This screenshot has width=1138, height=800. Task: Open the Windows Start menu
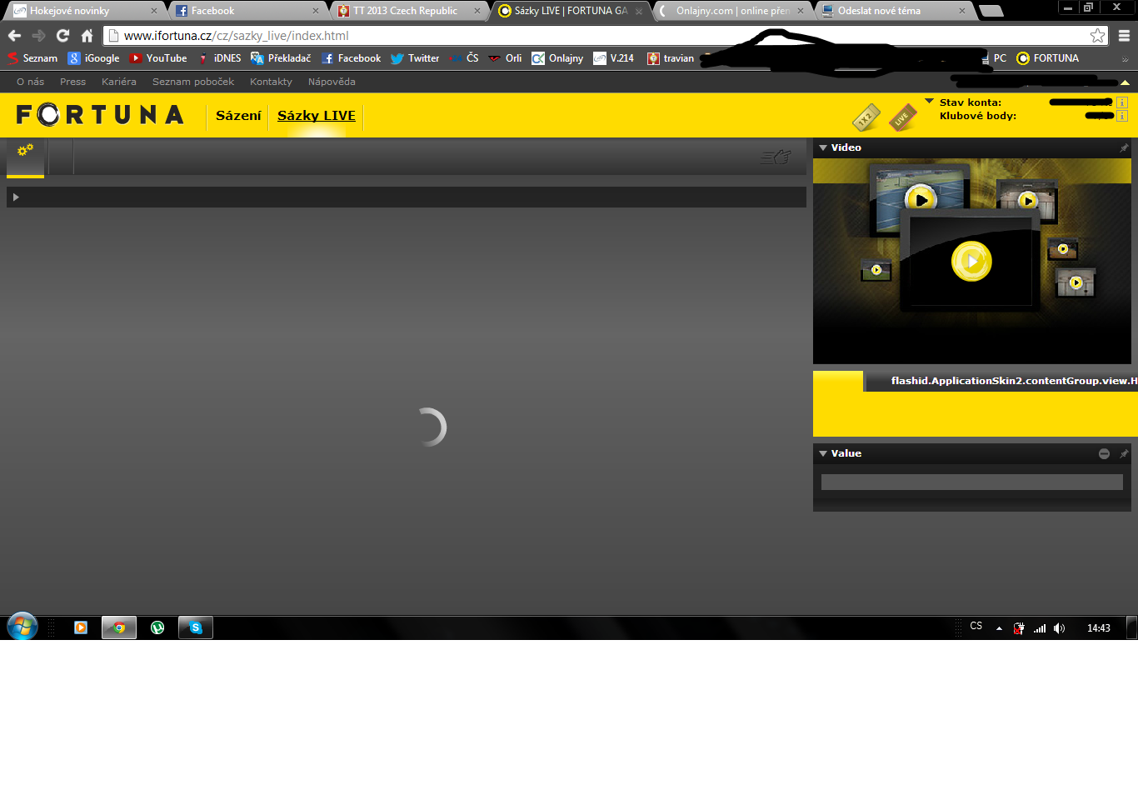coord(22,627)
